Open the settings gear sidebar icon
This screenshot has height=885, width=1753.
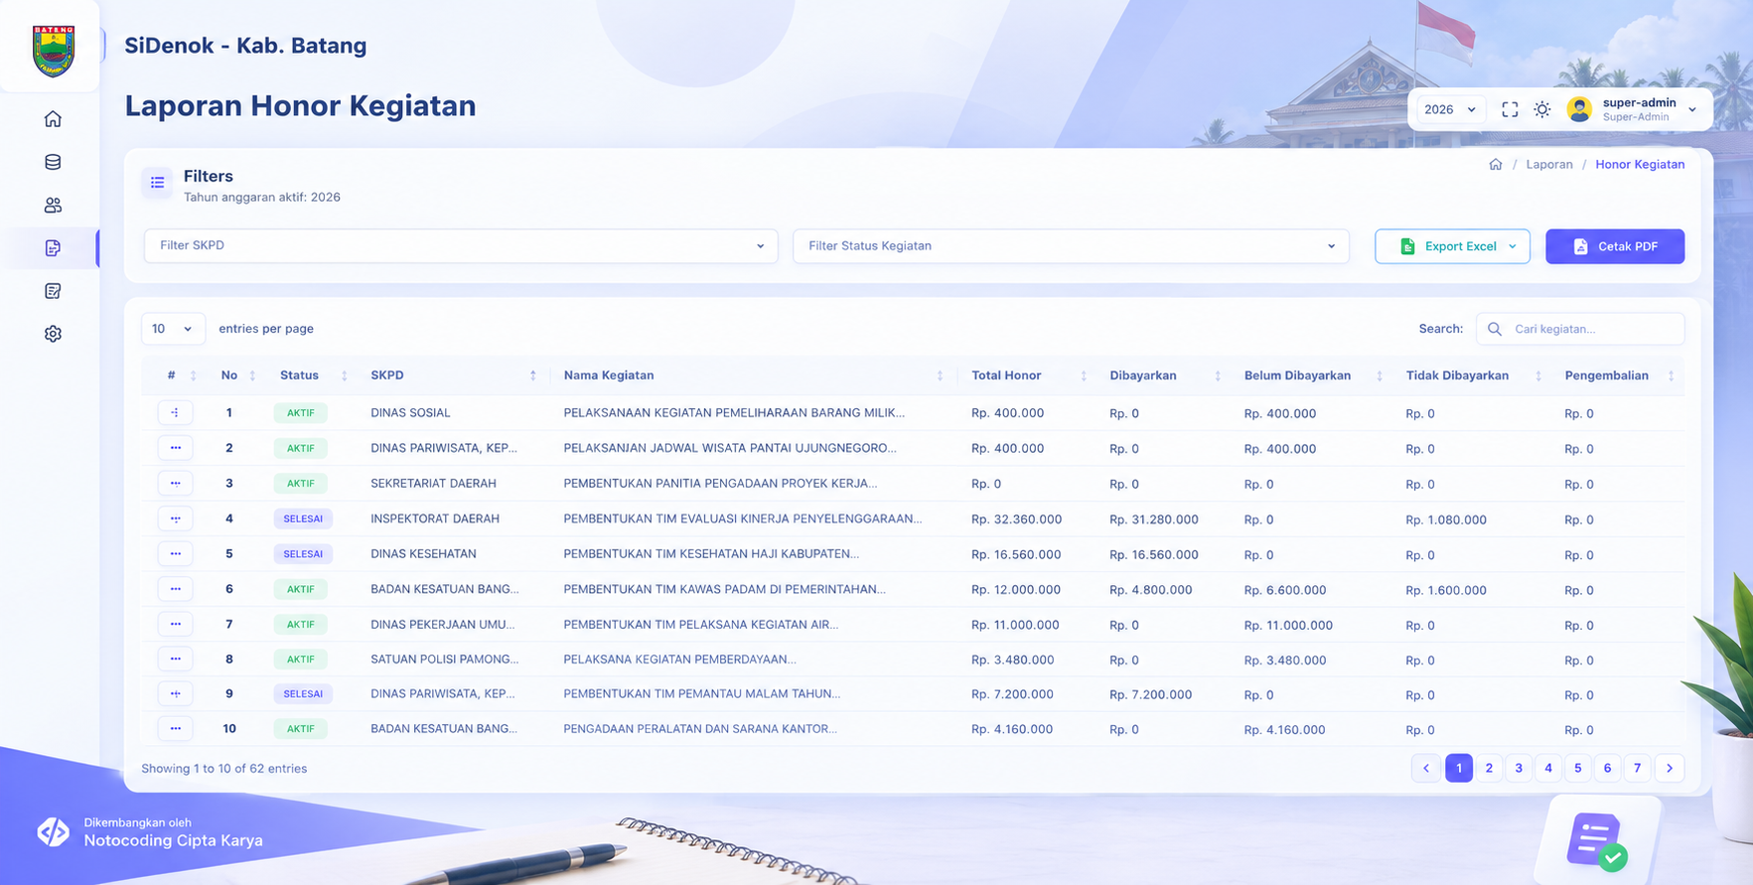point(53,334)
